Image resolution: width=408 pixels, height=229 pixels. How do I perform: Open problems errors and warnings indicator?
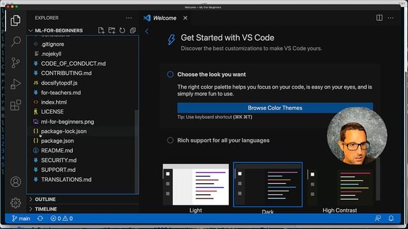62,219
